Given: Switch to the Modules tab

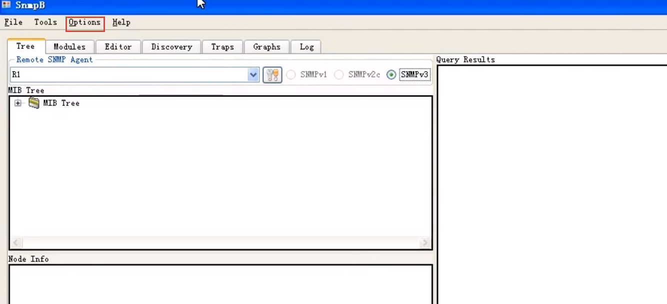Looking at the screenshot, I should [x=69, y=46].
